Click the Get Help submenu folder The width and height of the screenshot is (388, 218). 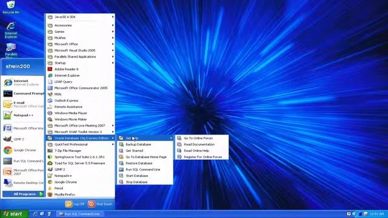click(145, 138)
